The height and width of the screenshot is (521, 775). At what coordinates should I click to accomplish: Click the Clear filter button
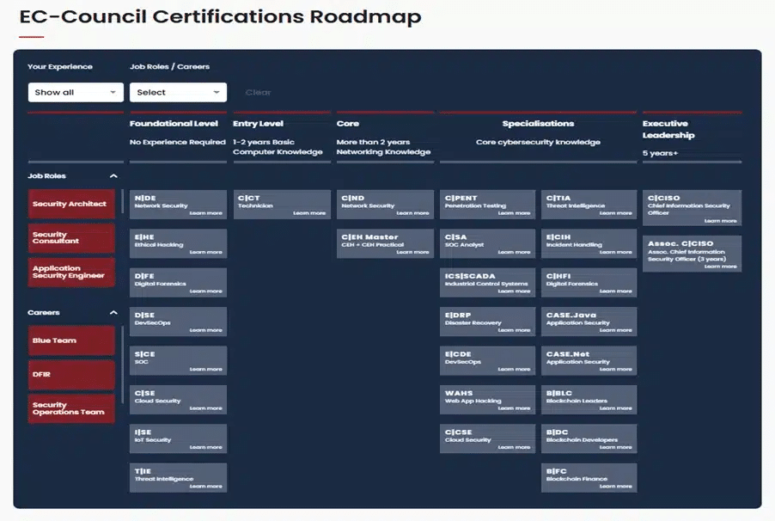tap(258, 92)
